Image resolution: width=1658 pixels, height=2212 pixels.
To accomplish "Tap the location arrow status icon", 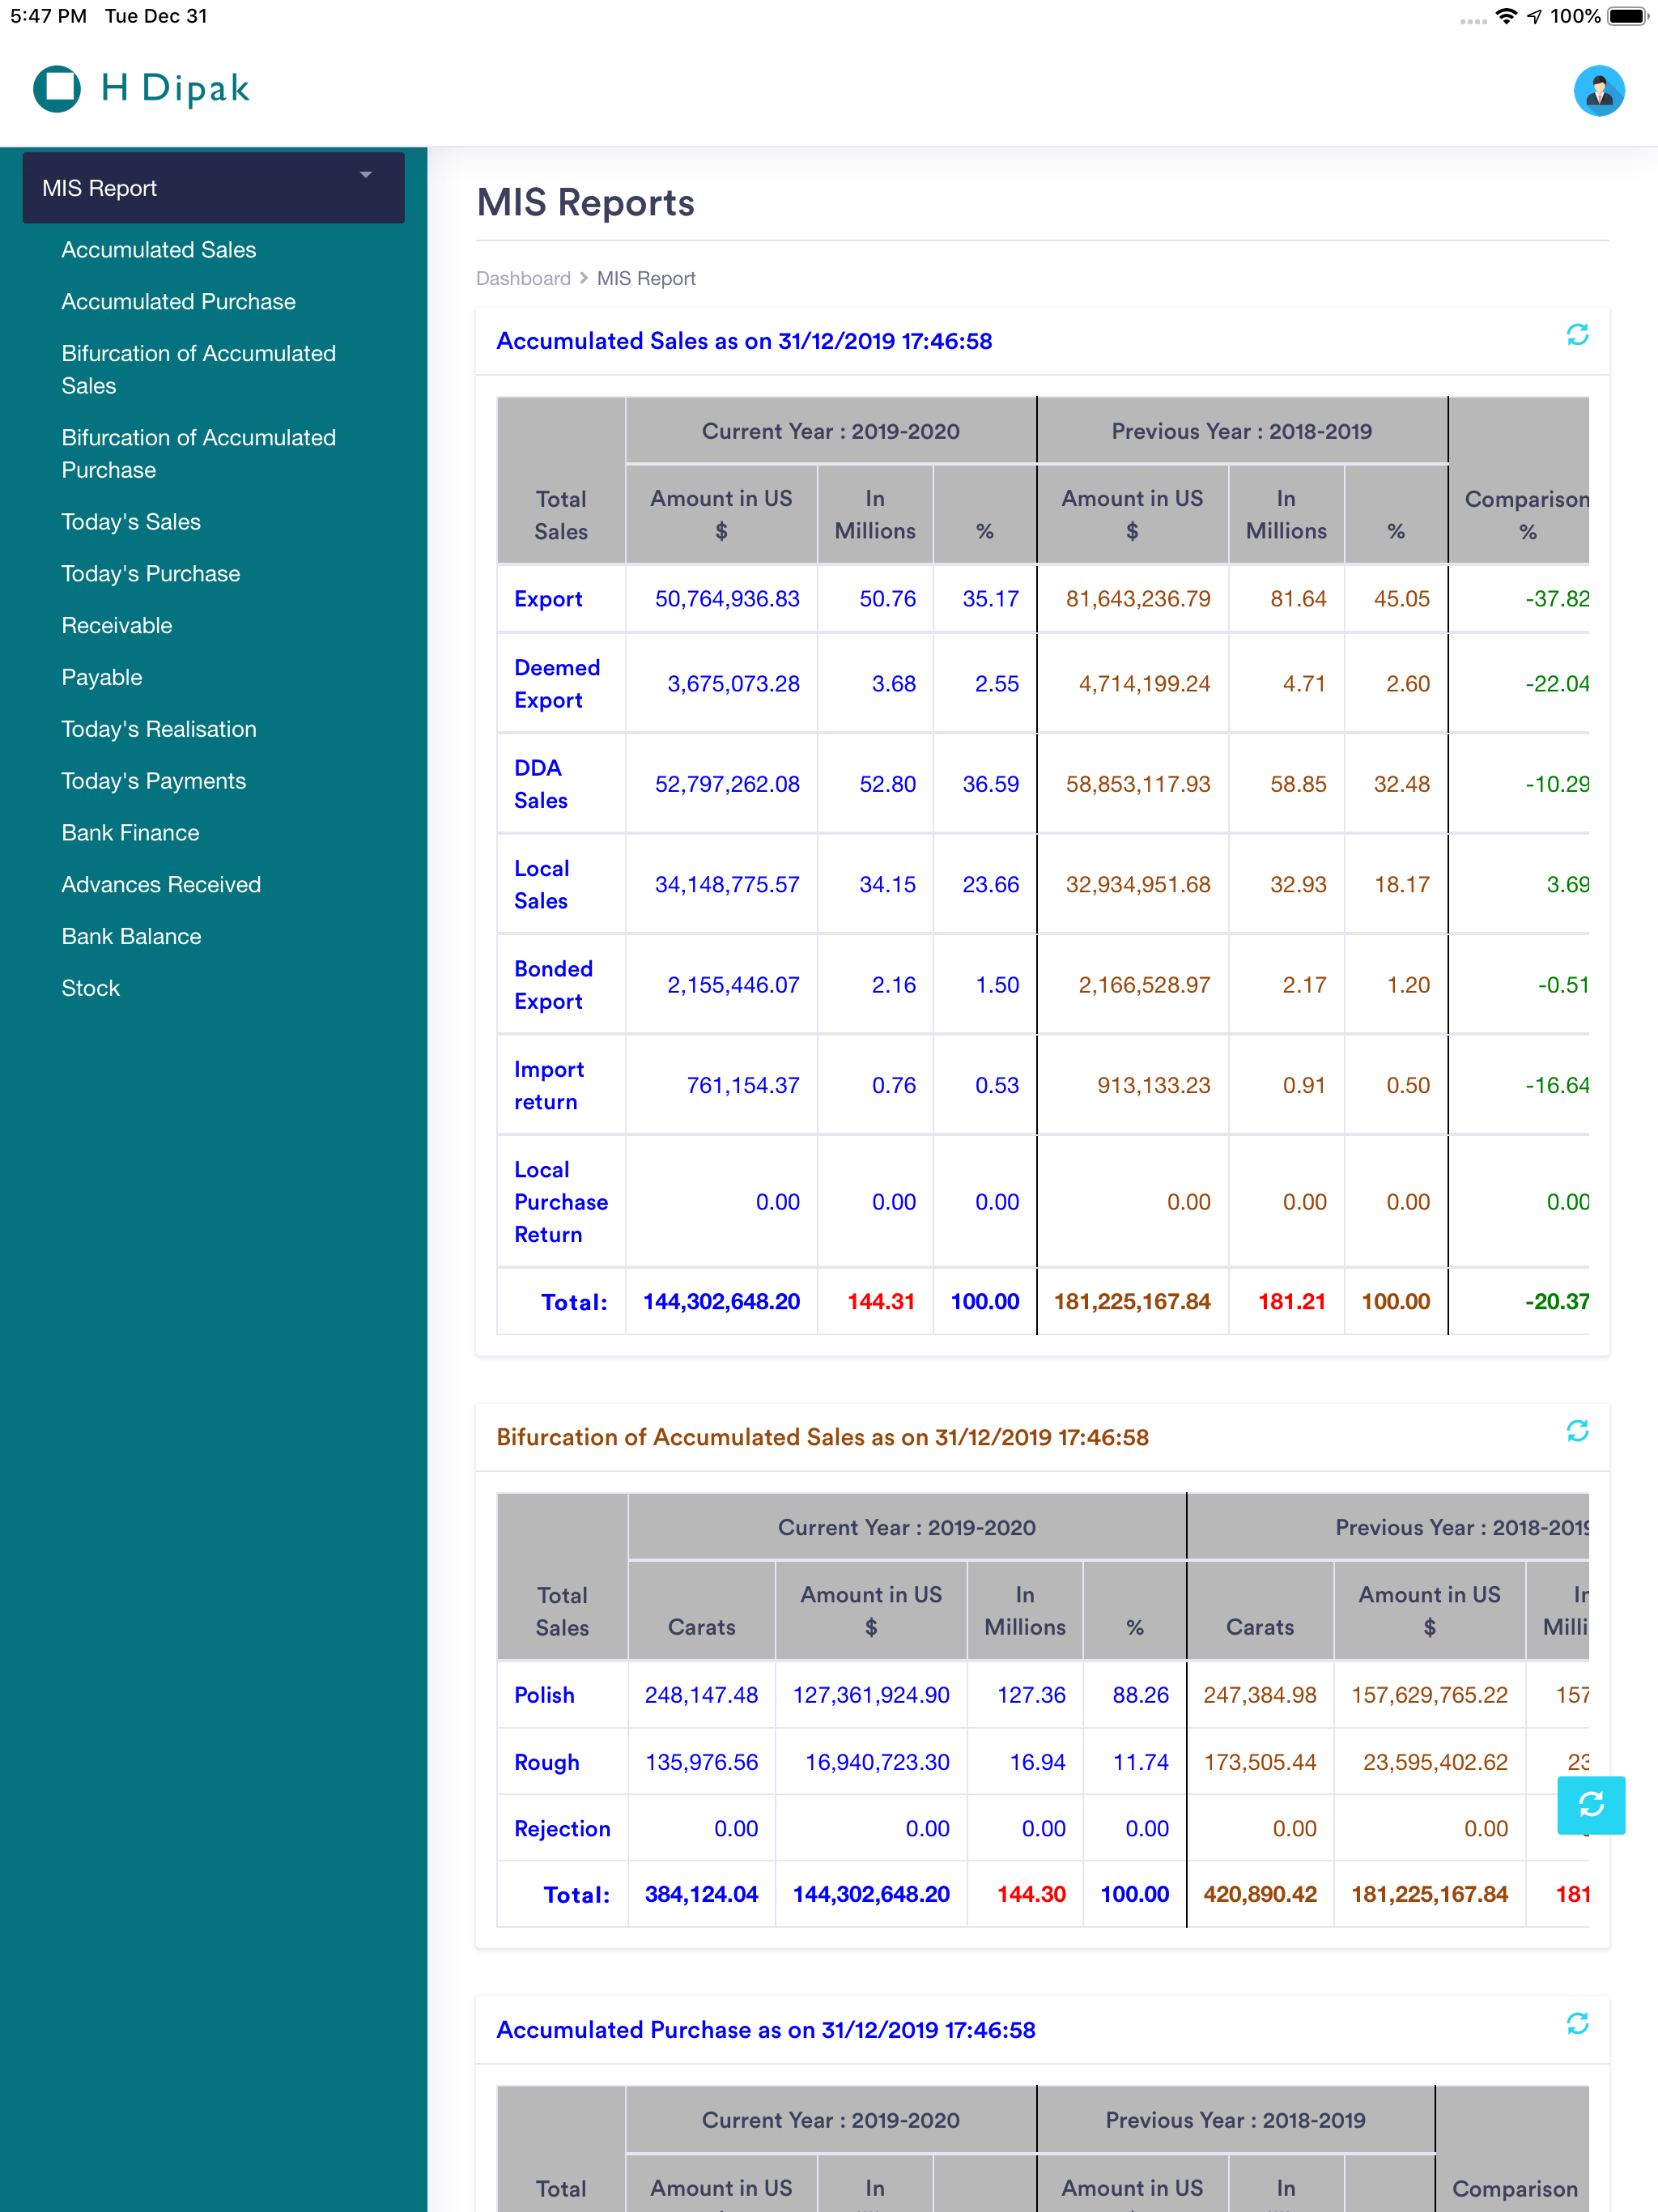I will (x=1534, y=16).
